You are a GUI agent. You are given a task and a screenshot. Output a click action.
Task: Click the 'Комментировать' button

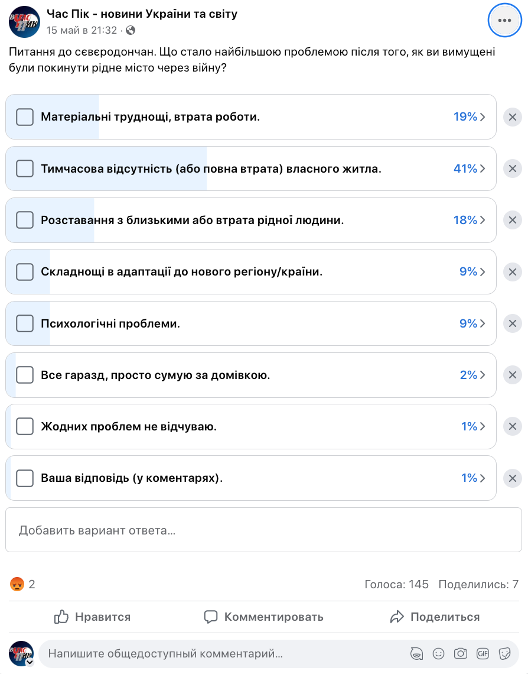264,617
